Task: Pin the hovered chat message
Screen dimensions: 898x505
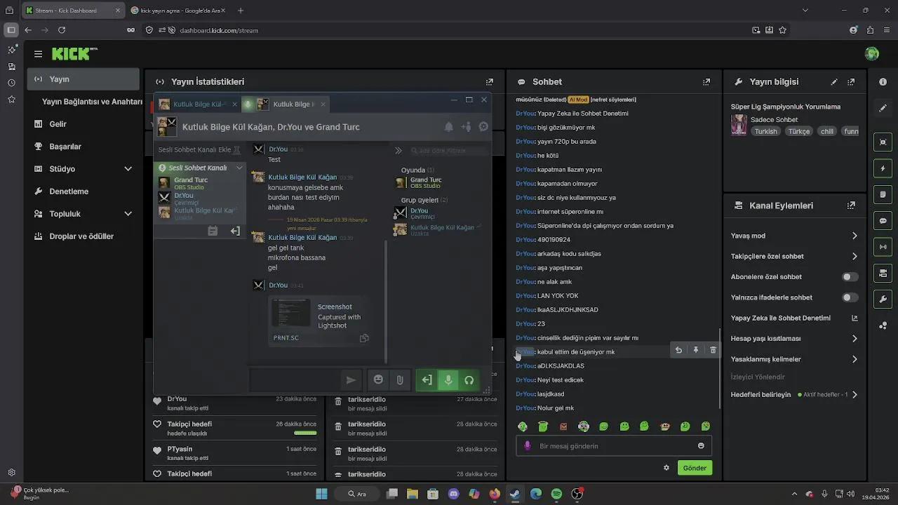Action: (x=695, y=350)
